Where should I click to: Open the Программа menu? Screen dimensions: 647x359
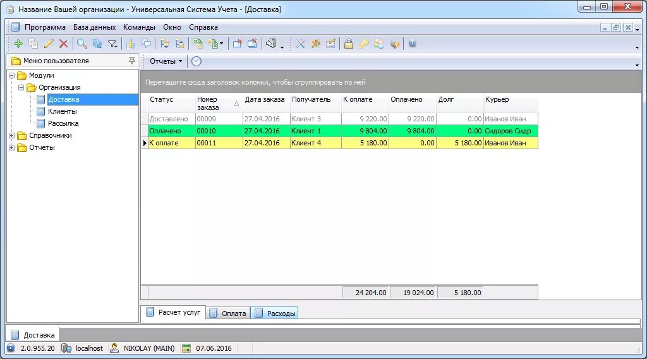45,27
